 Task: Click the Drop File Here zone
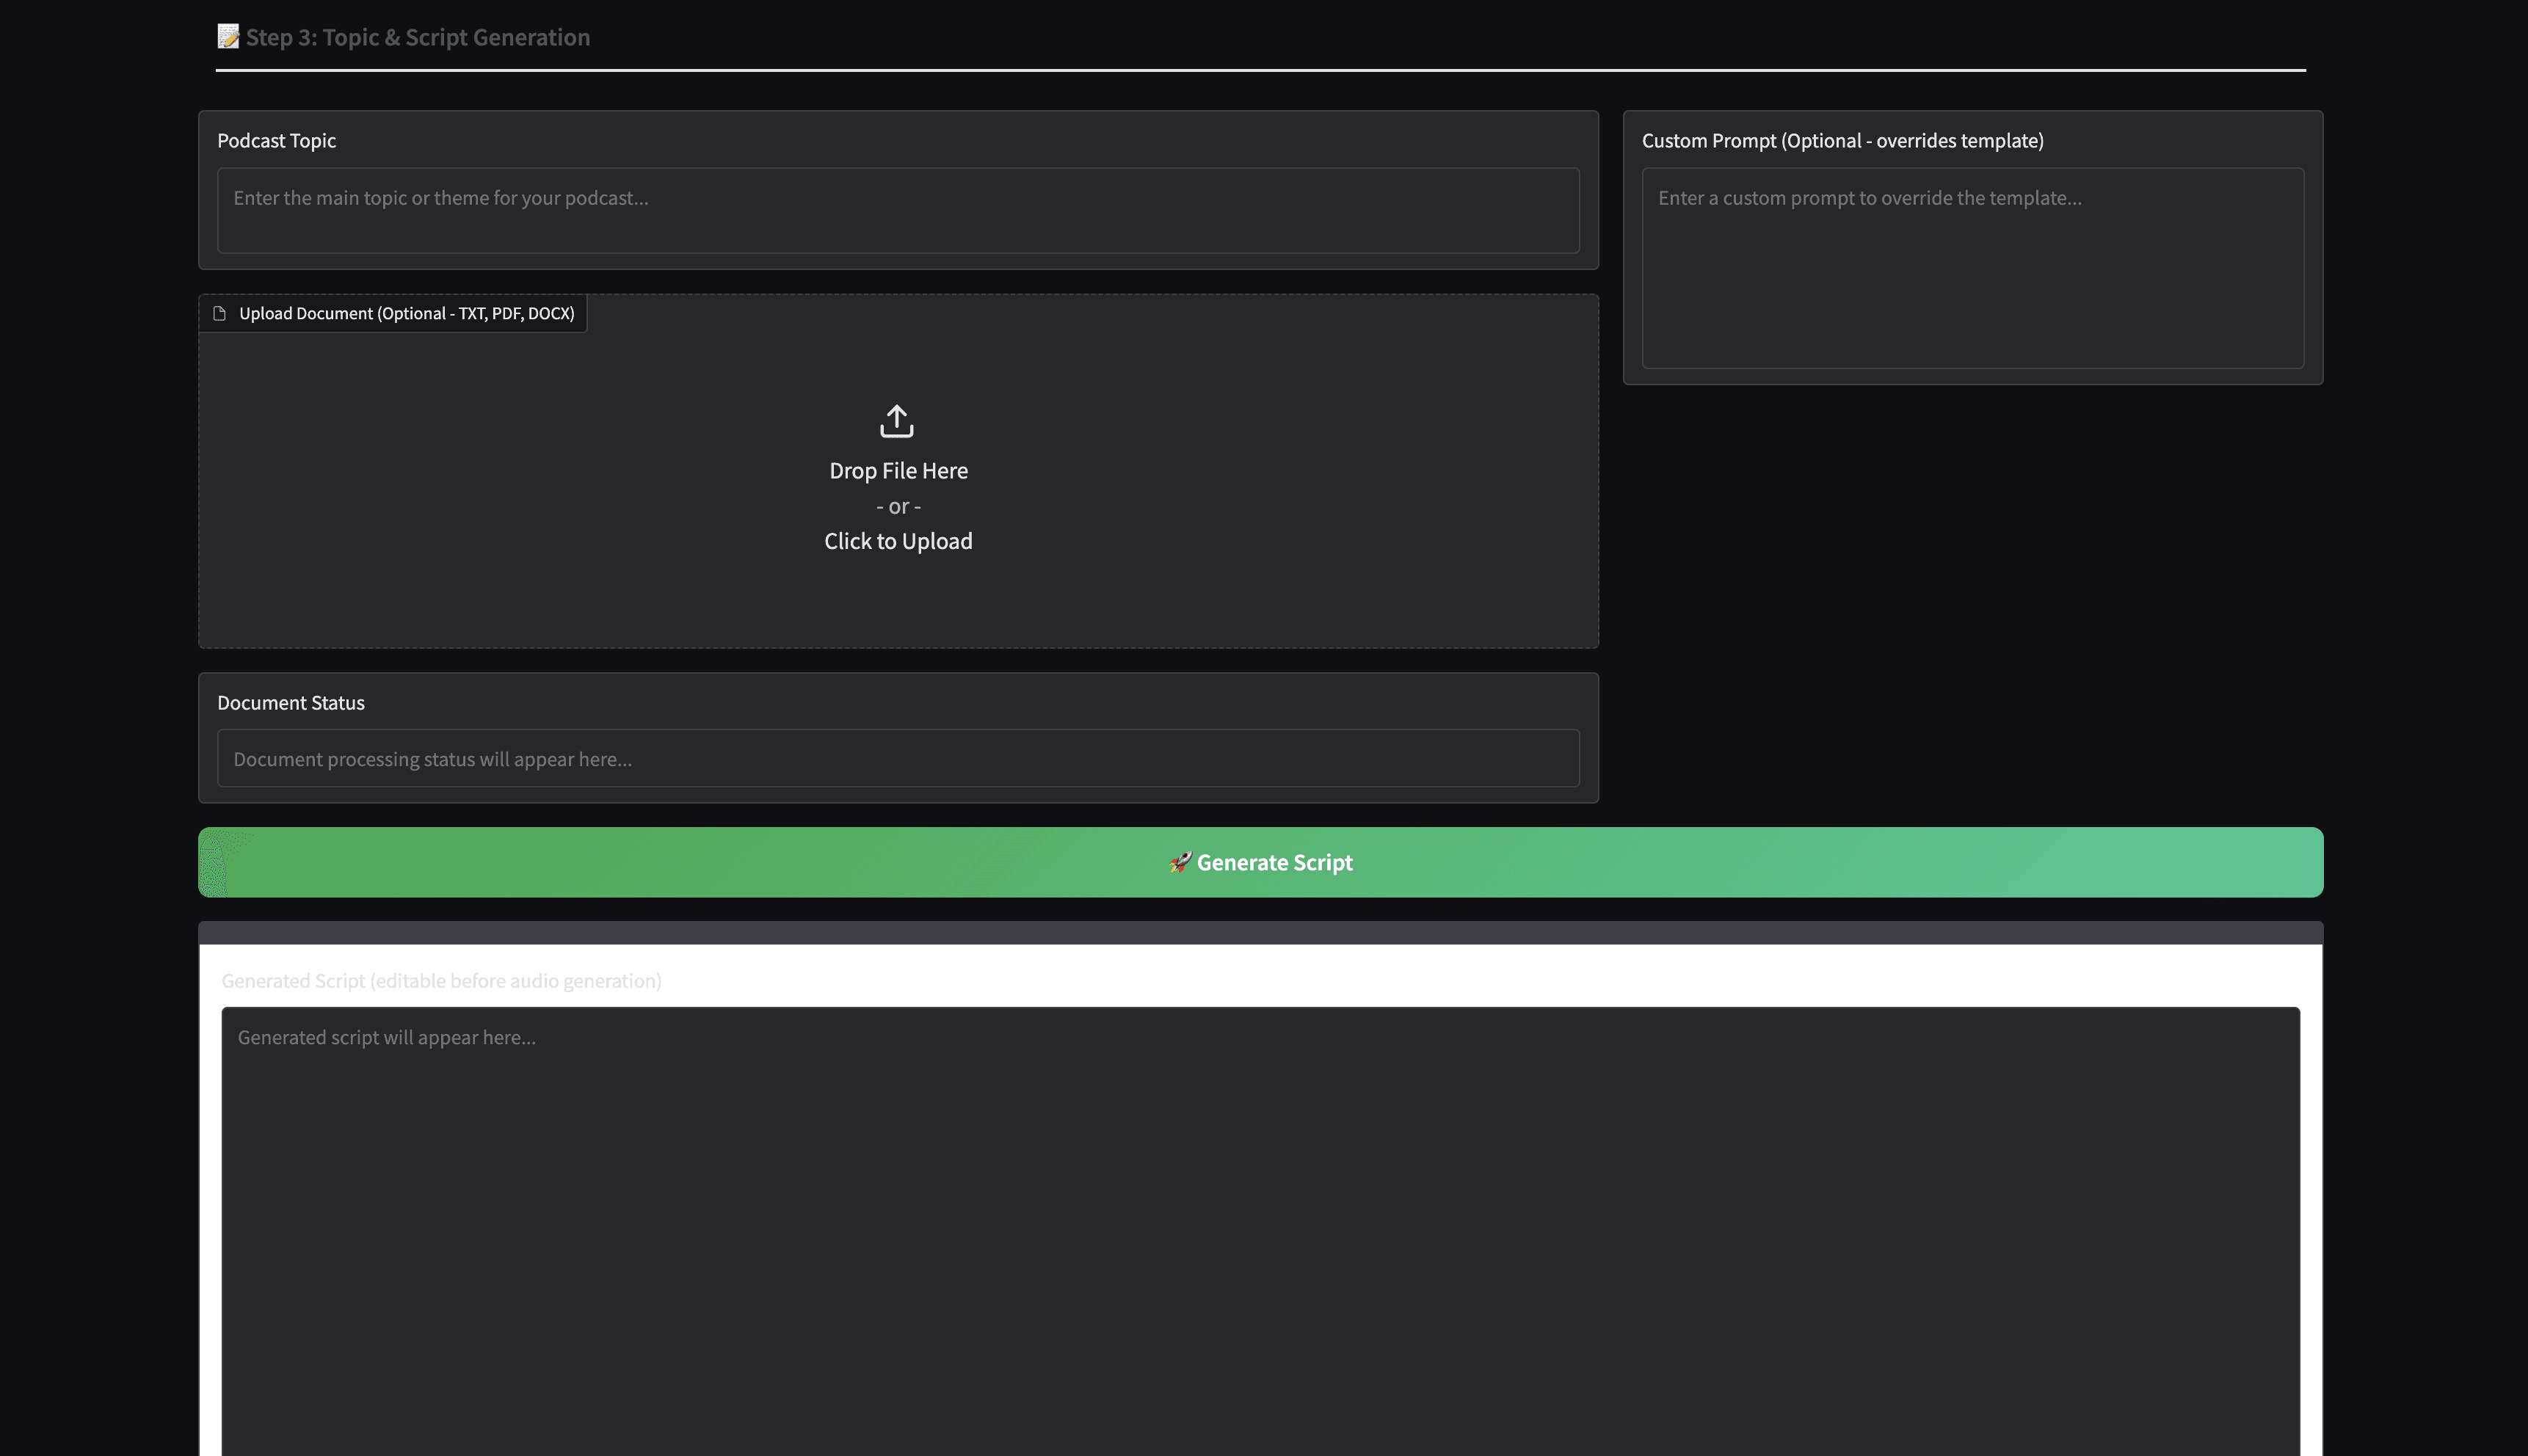click(897, 470)
